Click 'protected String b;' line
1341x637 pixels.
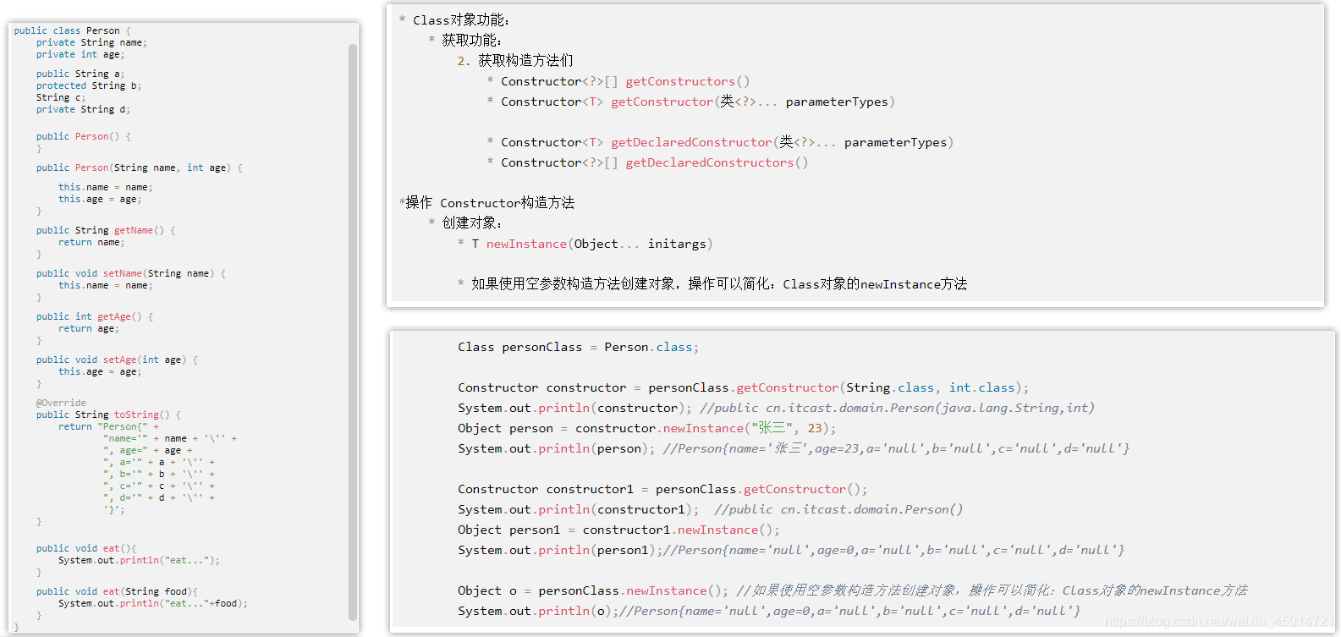coord(89,85)
